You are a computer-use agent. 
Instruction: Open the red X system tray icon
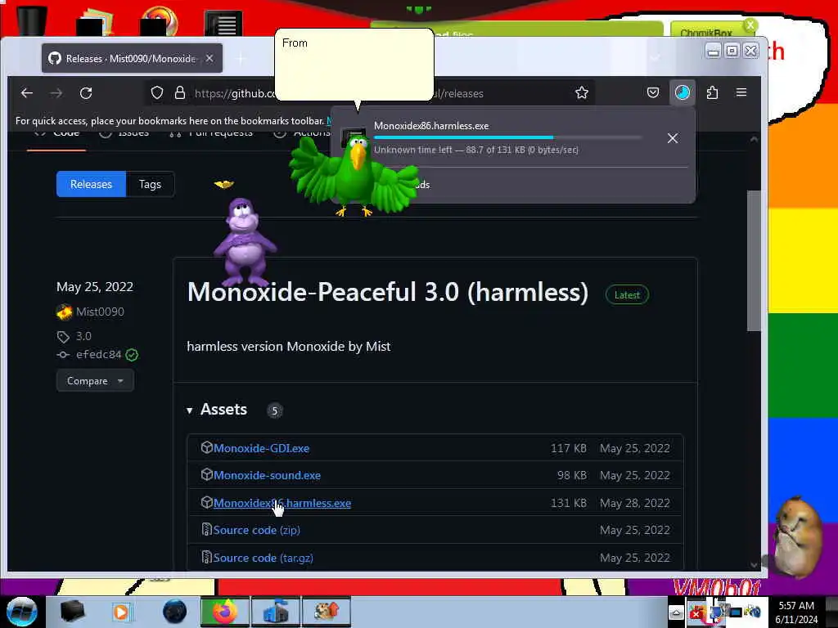696,613
